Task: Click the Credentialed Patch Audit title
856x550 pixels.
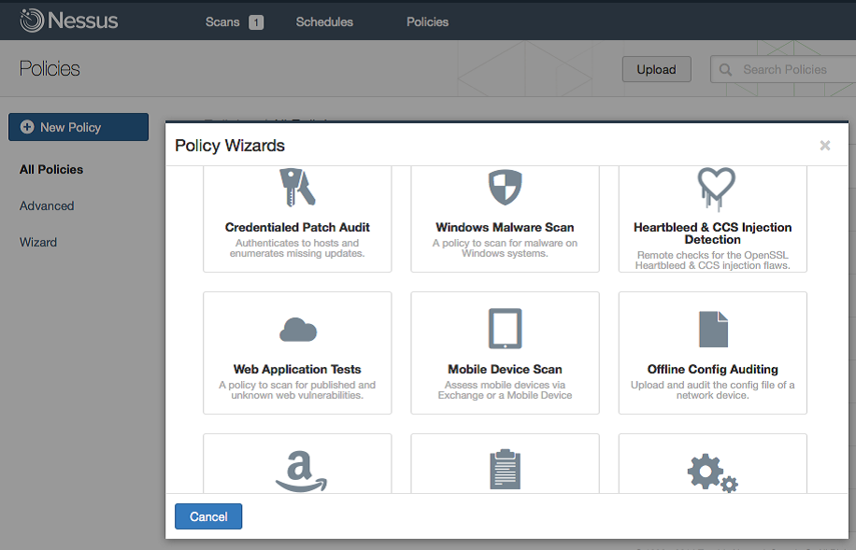Action: 297,227
